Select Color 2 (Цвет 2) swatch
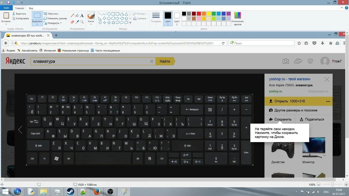This screenshot has height=196, width=349. point(177,18)
